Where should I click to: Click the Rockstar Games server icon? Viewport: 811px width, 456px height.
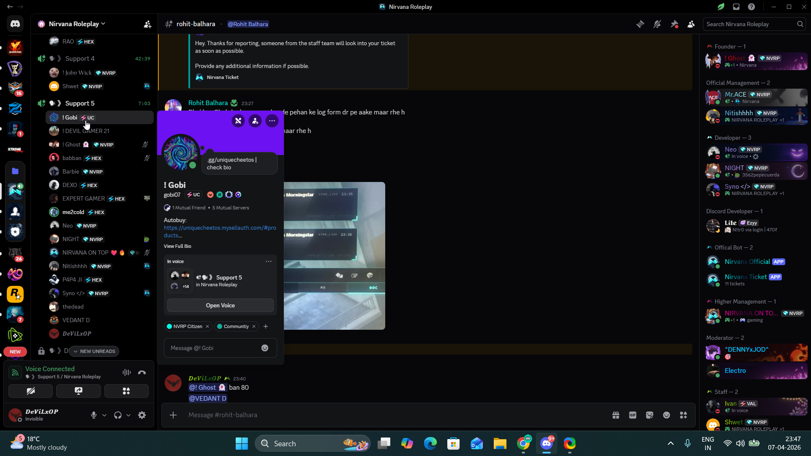coord(15,294)
